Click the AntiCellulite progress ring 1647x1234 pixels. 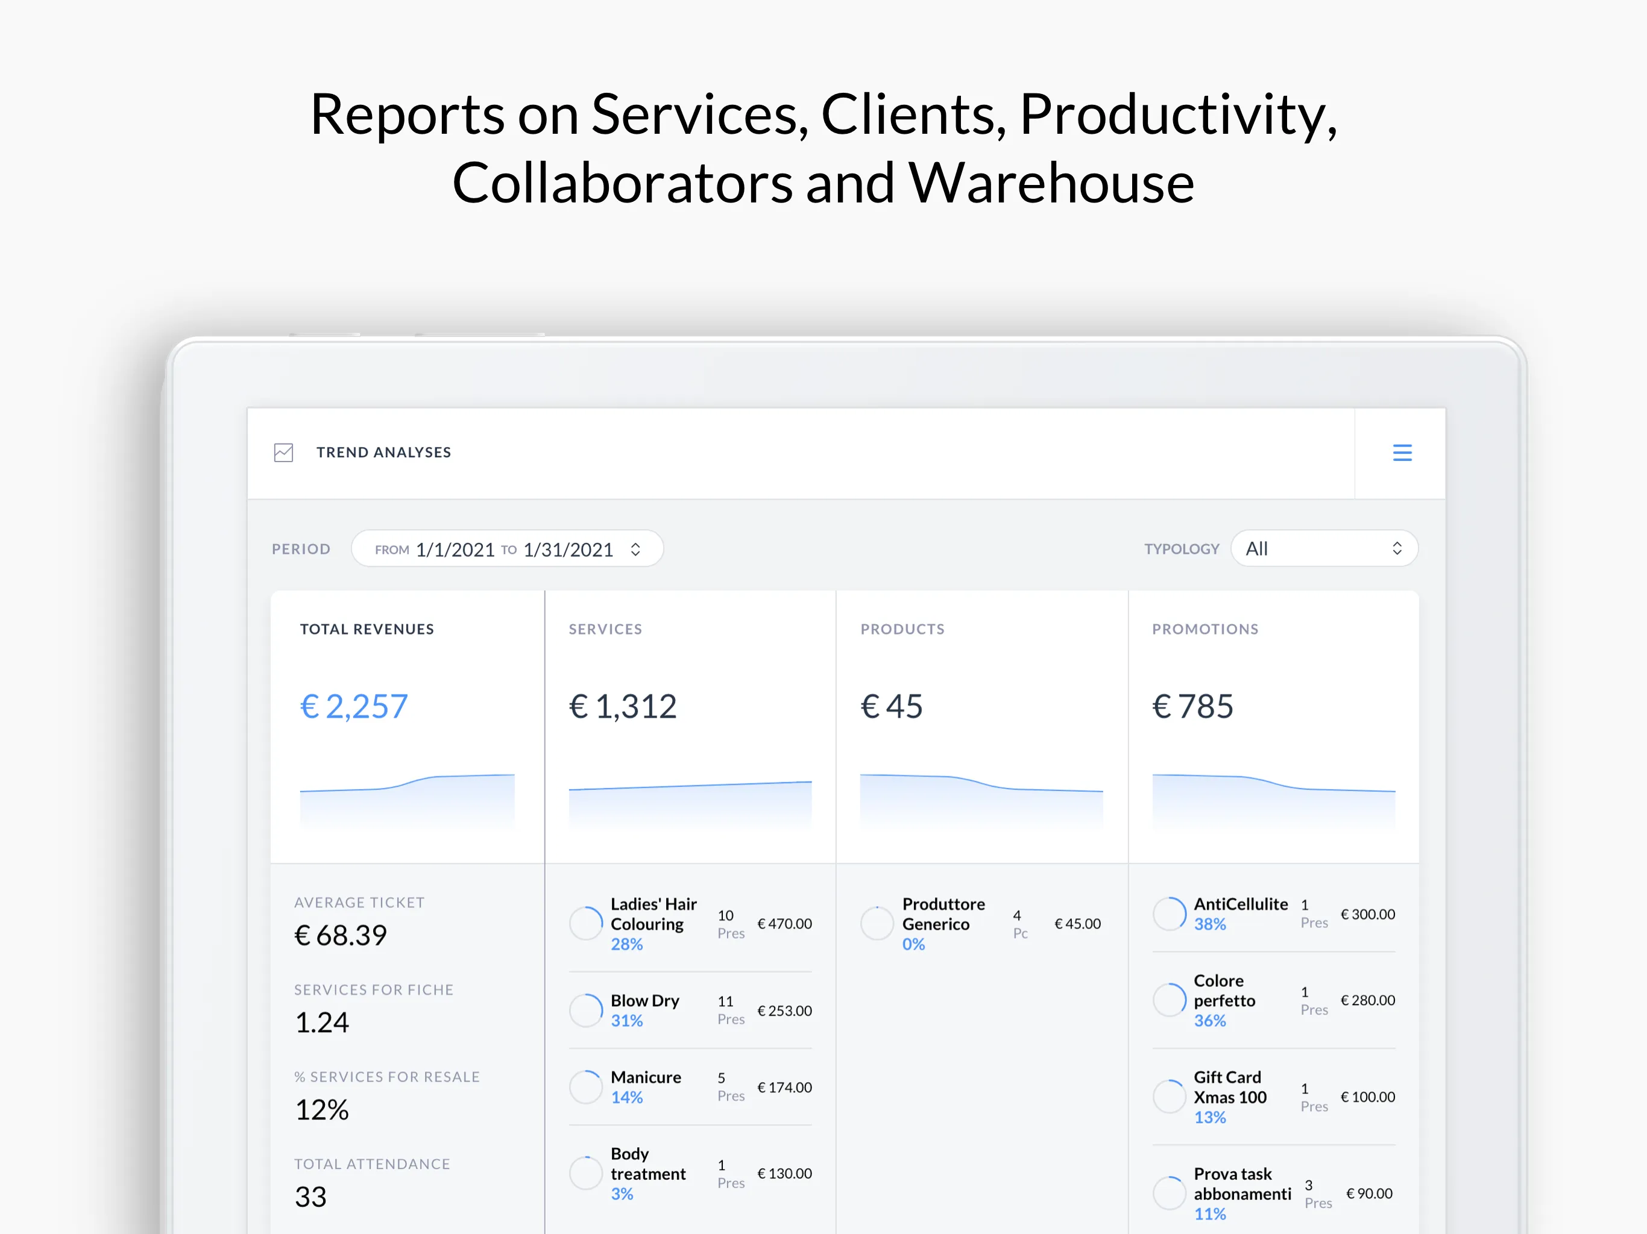[1170, 914]
